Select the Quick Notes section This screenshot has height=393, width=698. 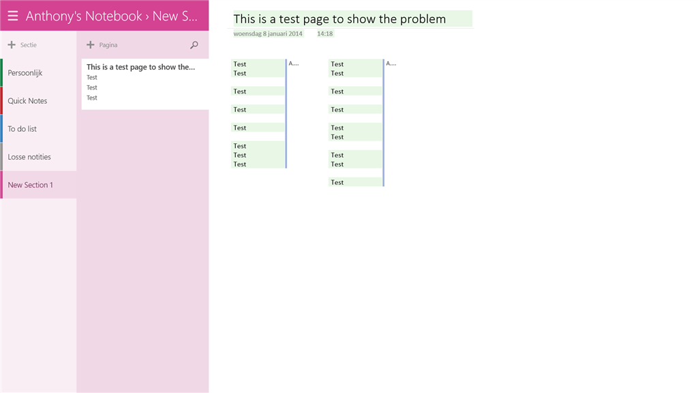point(38,101)
